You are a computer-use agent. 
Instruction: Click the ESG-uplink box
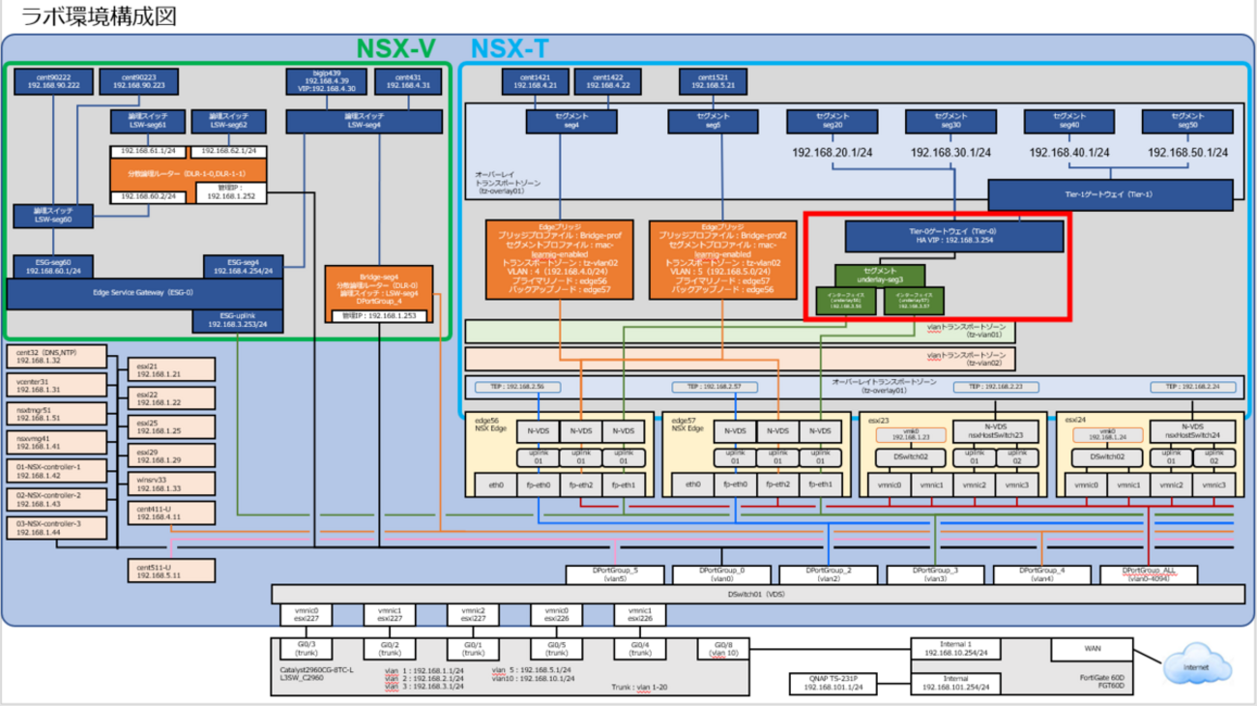[x=238, y=321]
